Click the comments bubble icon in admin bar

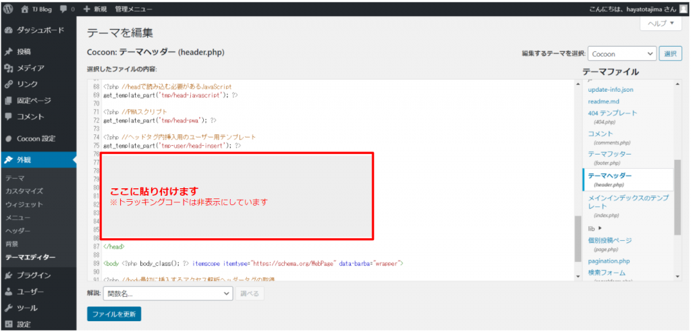pos(63,9)
